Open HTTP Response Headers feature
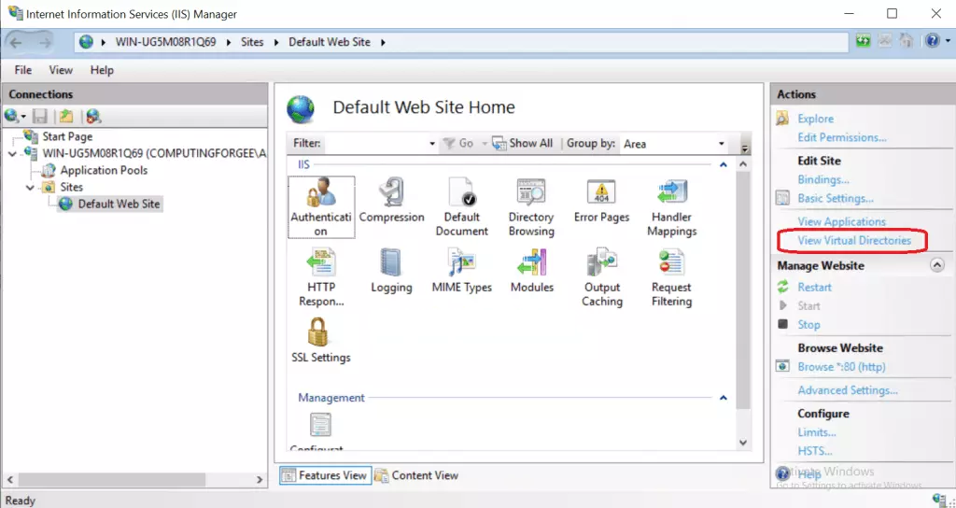 pos(321,277)
